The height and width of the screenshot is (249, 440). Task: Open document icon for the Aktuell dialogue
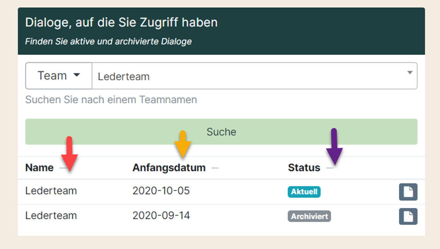[x=408, y=192]
